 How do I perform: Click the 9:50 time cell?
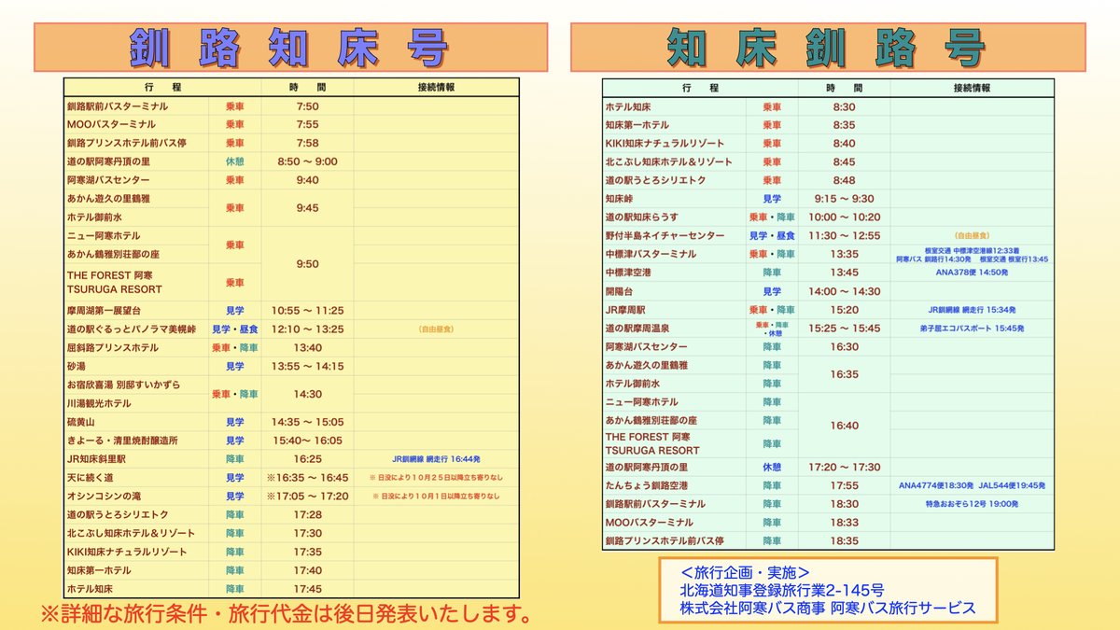307,264
